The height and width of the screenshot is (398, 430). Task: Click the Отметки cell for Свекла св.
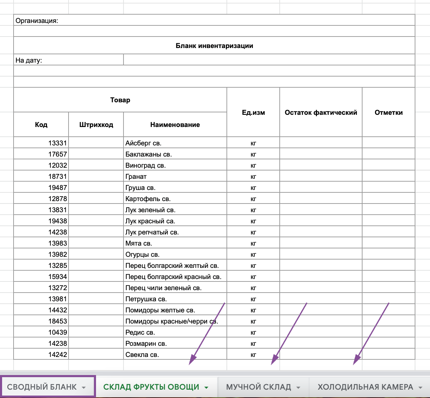tap(389, 355)
